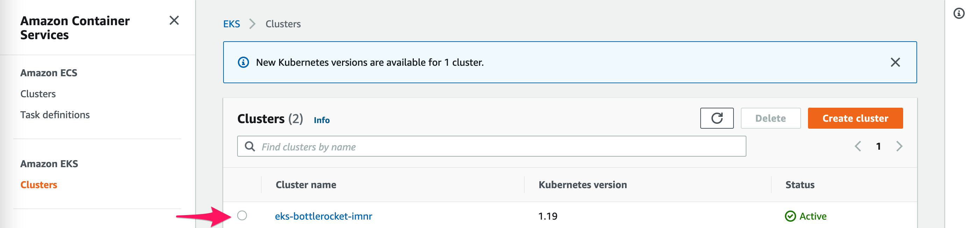971x228 pixels.
Task: Dismiss the Kubernetes versions notification banner
Action: 895,62
